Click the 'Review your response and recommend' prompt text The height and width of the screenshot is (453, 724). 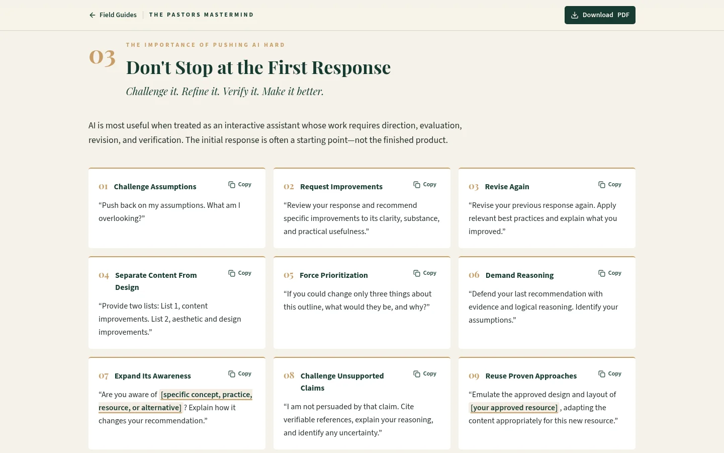pyautogui.click(x=361, y=218)
